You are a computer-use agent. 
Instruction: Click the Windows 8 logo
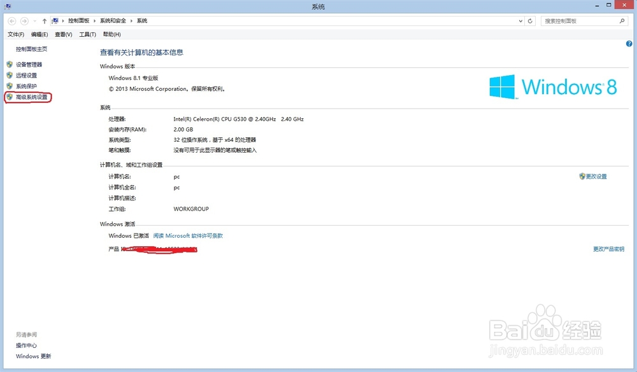(x=553, y=87)
